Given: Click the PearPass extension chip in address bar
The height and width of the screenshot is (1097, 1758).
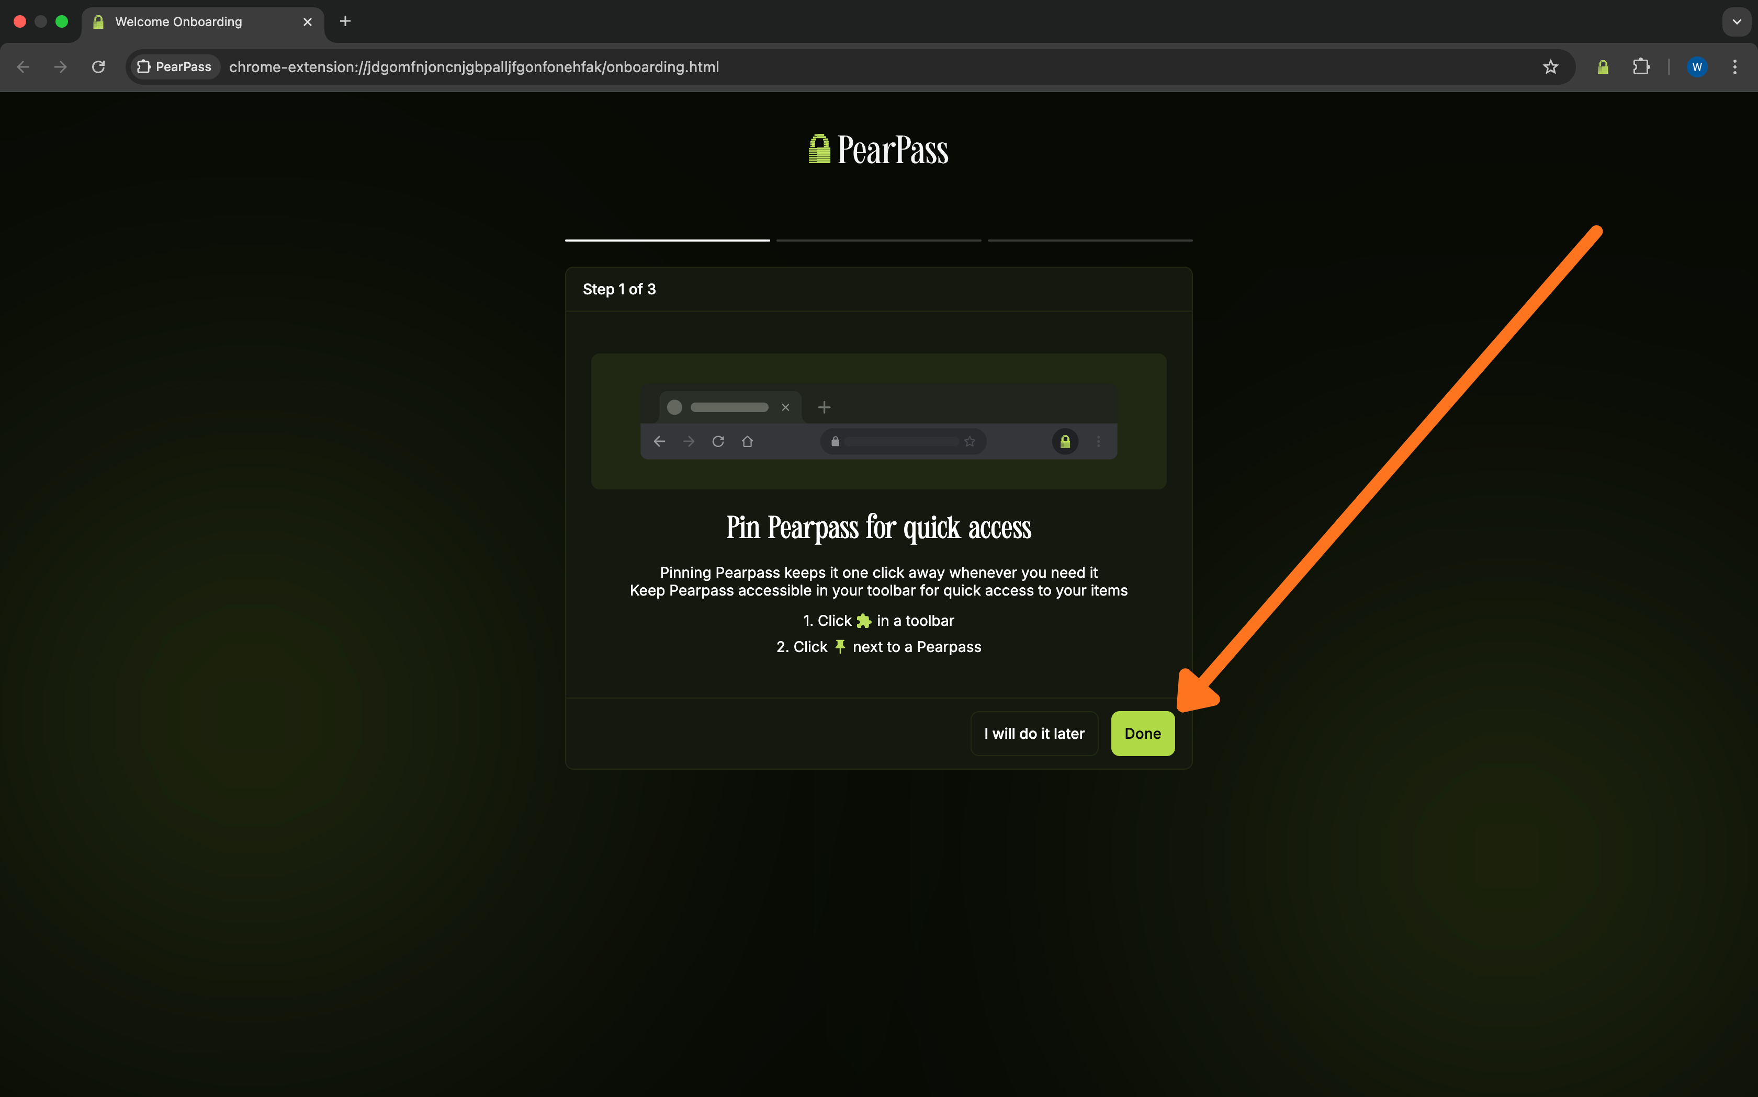Looking at the screenshot, I should click(175, 67).
